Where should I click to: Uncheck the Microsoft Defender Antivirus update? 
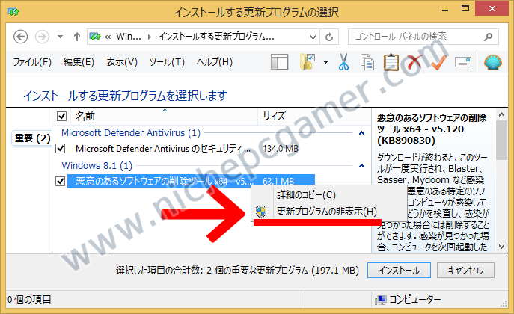click(x=61, y=149)
